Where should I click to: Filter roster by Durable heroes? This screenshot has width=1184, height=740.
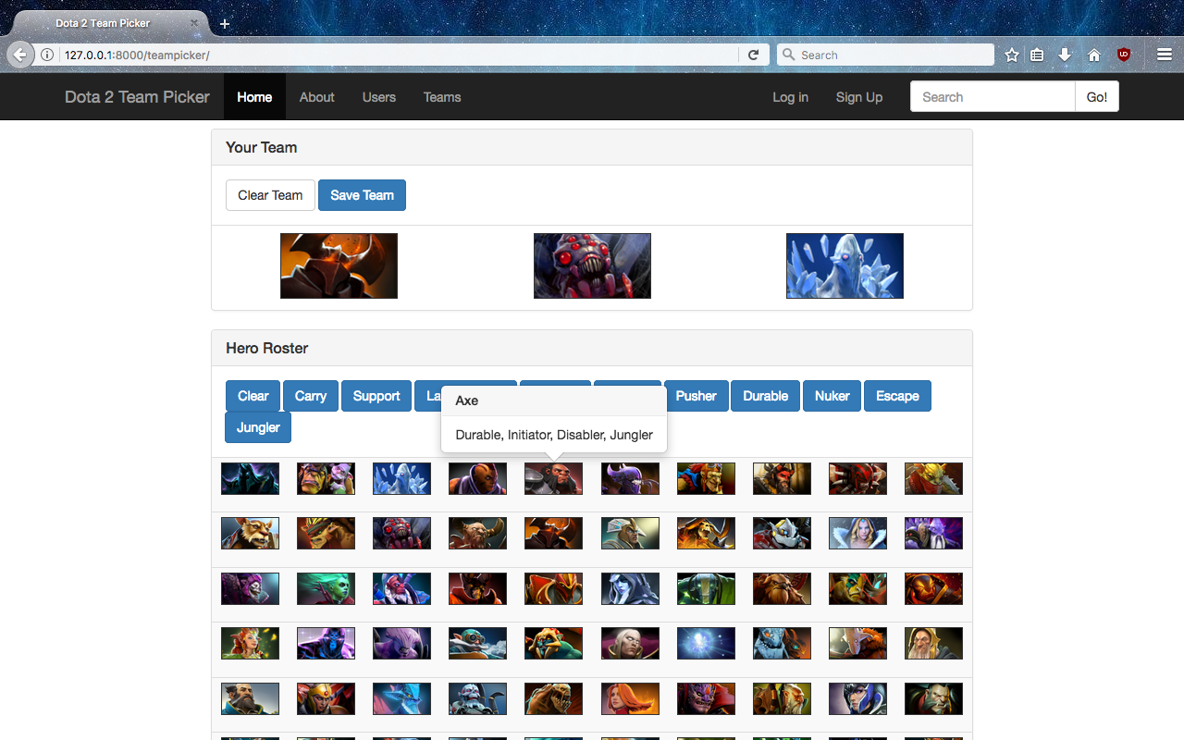point(766,396)
